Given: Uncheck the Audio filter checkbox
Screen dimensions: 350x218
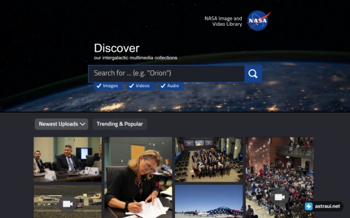Looking at the screenshot, I should click(x=171, y=86).
